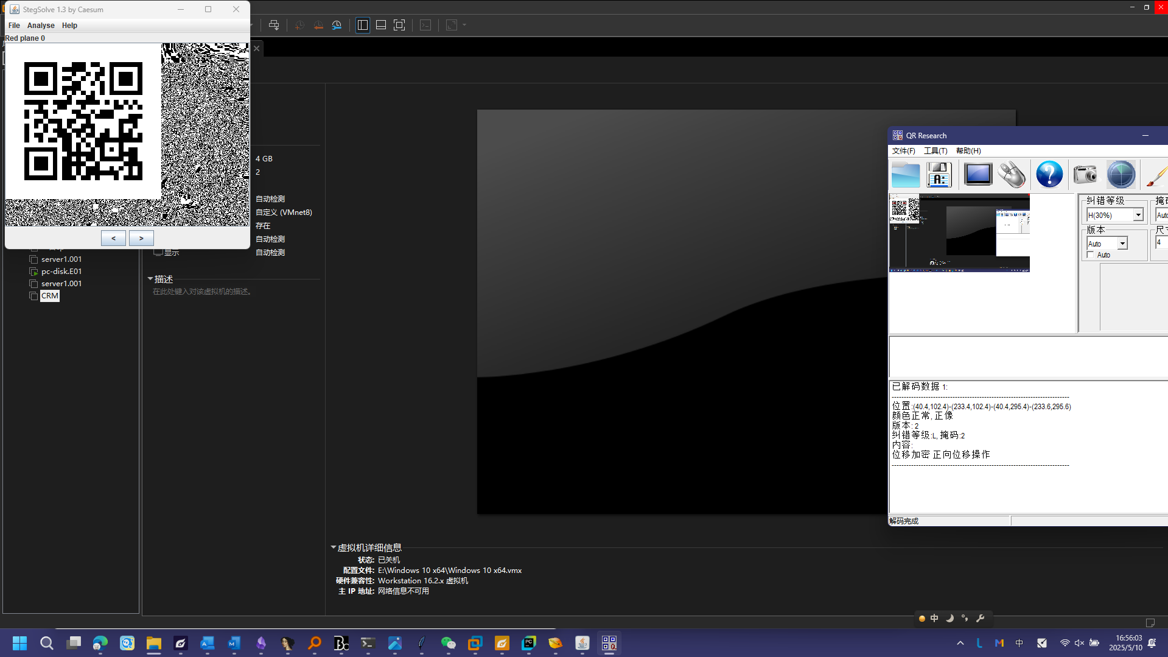Click the screen capture monitor icon in QR Research
The image size is (1168, 657).
[978, 175]
